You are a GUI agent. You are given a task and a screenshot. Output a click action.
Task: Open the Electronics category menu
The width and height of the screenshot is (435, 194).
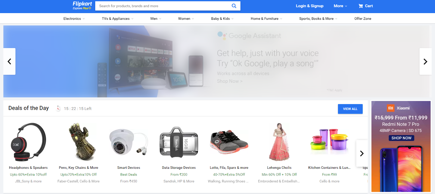click(74, 18)
